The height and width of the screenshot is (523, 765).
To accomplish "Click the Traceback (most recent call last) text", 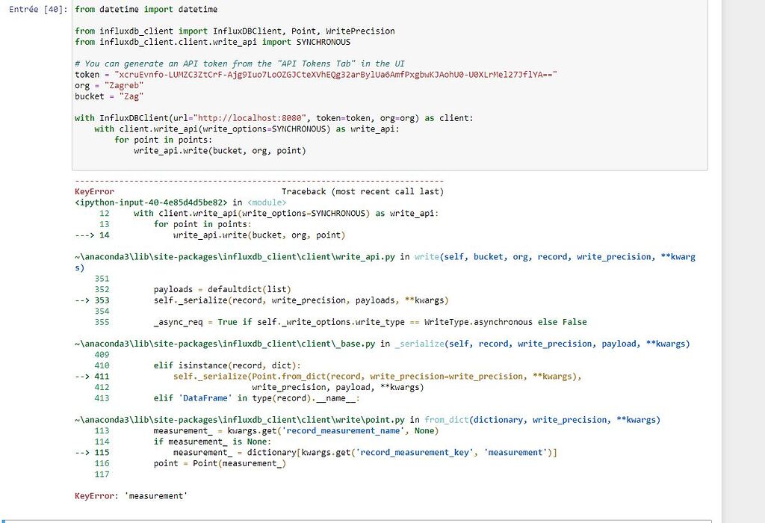I will click(362, 192).
